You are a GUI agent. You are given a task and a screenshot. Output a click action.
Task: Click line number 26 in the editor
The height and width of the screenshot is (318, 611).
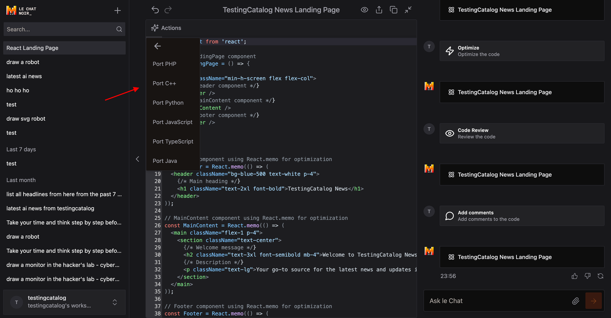click(x=157, y=225)
